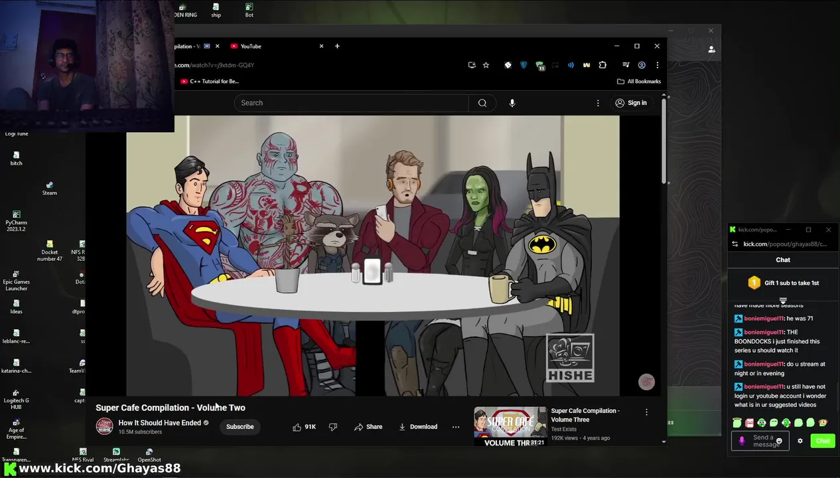This screenshot has height=478, width=840.
Task: Bookmark this page with the star icon
Action: 486,65
